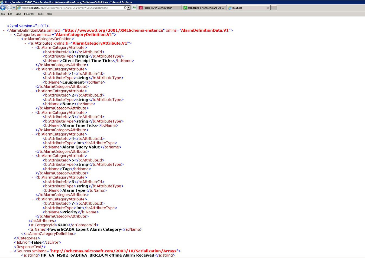Click the page icon in address bar
This screenshot has width=365, height=258.
click(19, 8)
